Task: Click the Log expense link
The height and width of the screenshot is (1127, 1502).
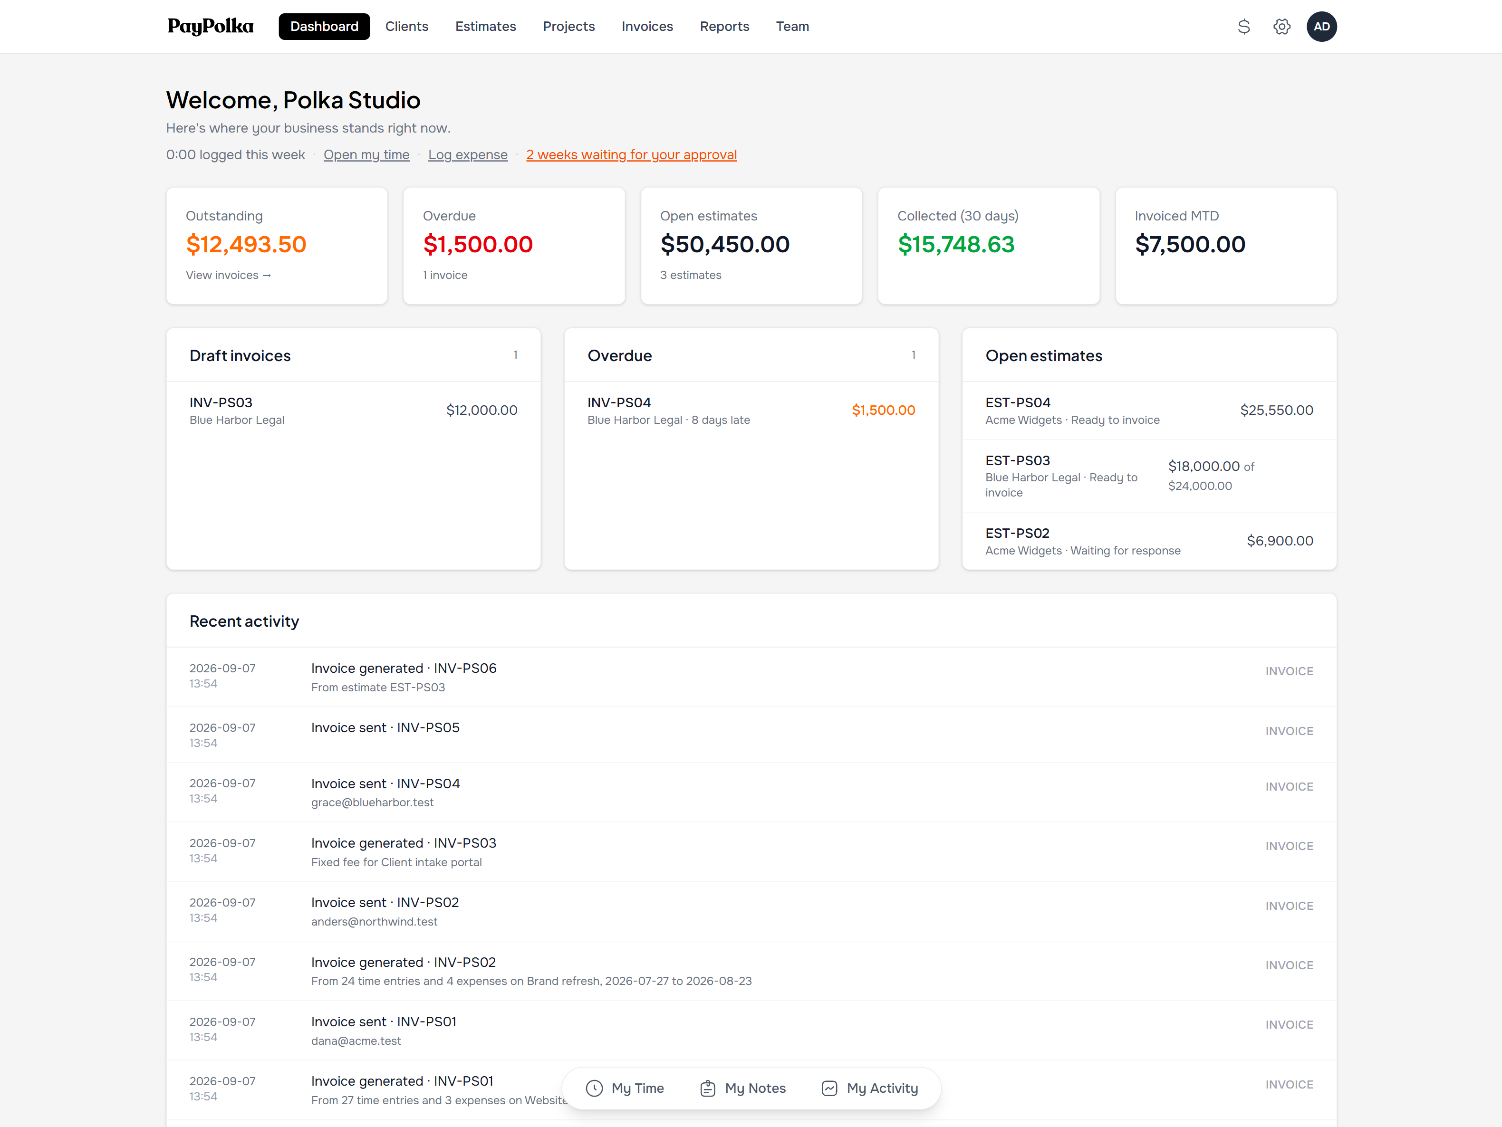Action: [x=468, y=155]
